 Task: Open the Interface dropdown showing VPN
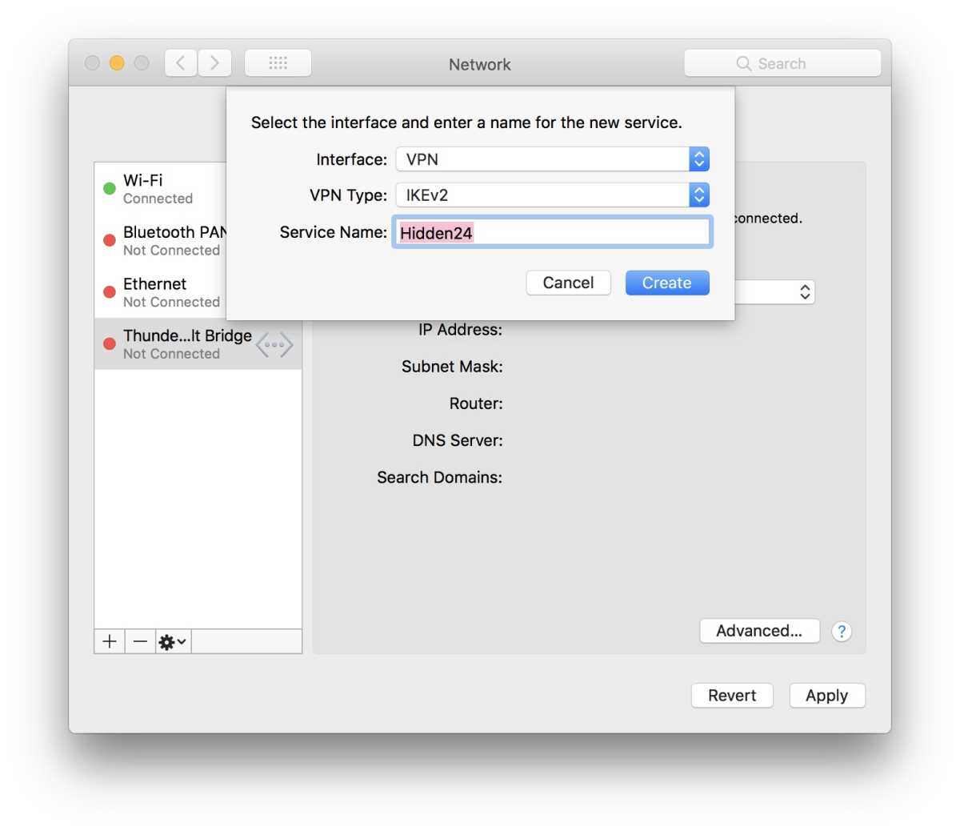(698, 159)
